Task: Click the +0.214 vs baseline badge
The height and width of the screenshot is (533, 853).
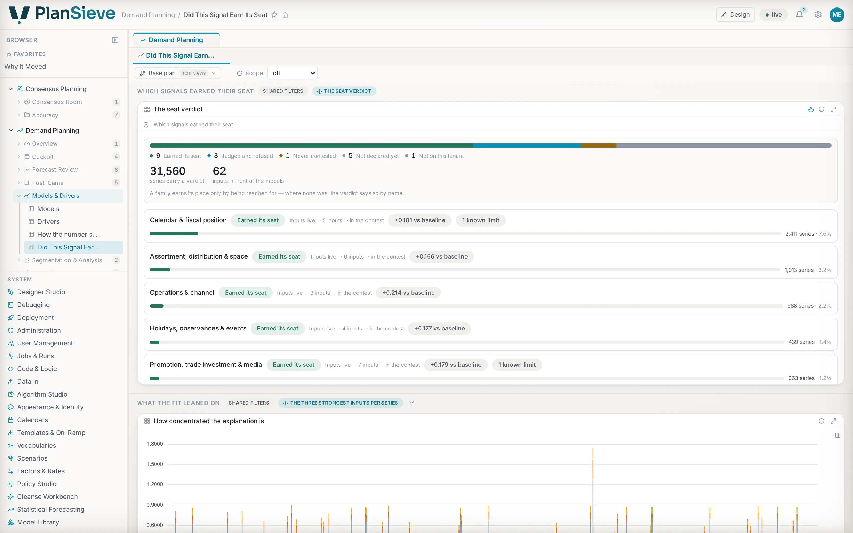Action: pyautogui.click(x=408, y=293)
